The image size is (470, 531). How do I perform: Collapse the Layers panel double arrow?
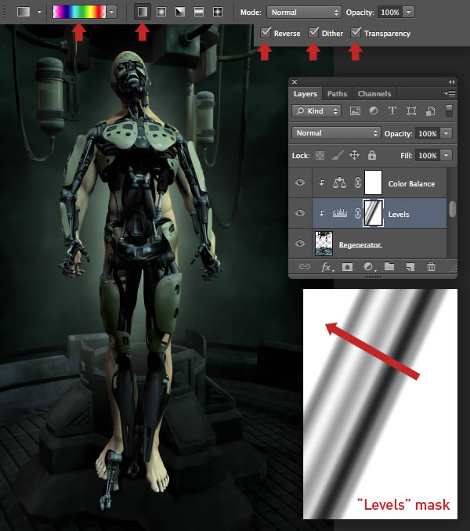tap(451, 81)
